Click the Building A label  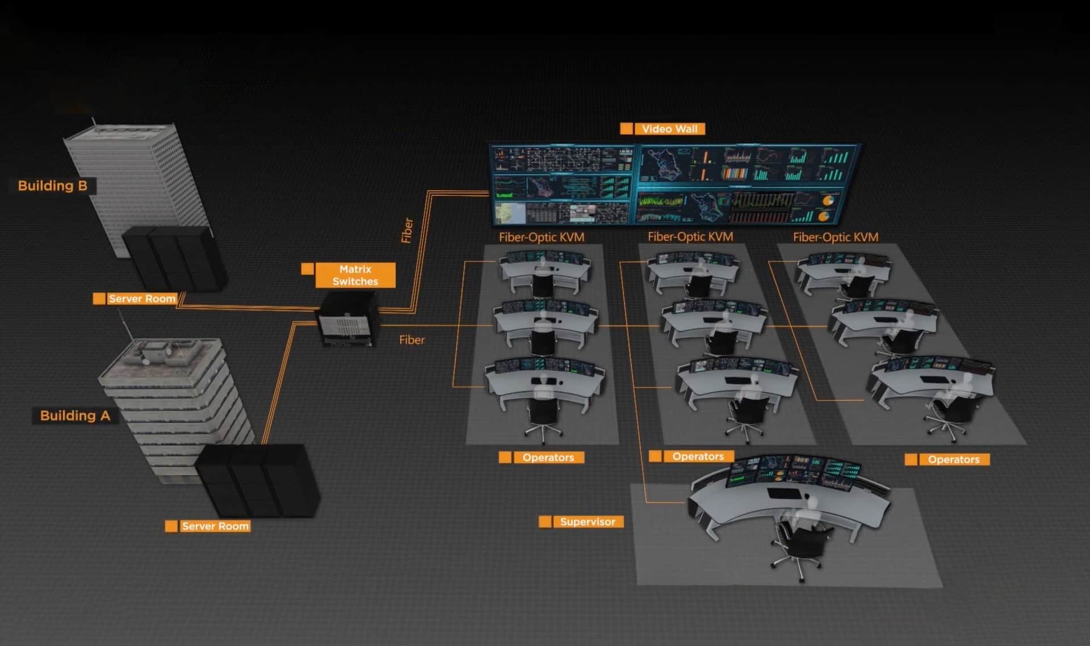pos(75,416)
